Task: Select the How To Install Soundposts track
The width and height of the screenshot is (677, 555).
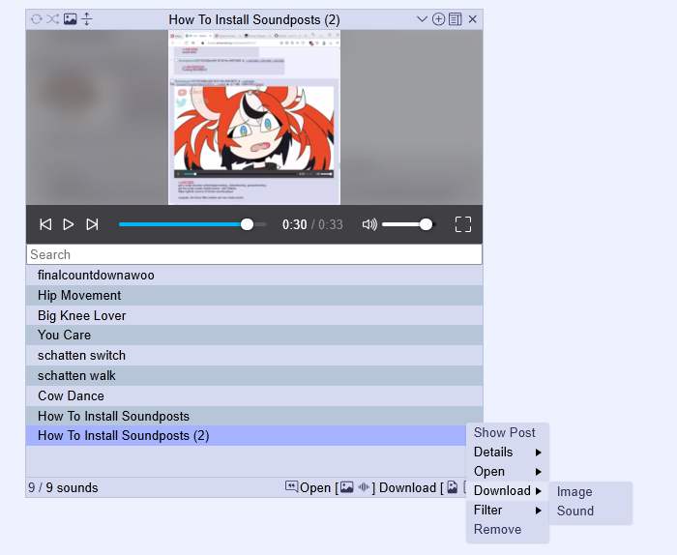Action: point(254,416)
